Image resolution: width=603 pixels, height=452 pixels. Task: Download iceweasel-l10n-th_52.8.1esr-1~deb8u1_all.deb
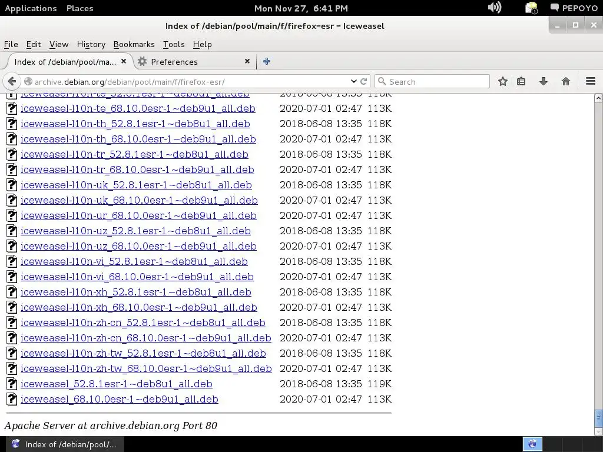135,124
